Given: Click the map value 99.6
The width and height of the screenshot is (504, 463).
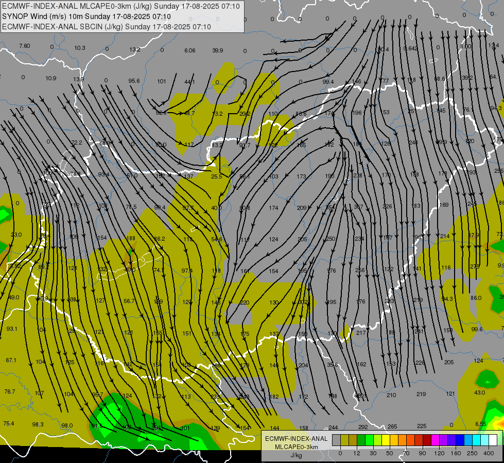Looking at the screenshot, I should [x=477, y=329].
